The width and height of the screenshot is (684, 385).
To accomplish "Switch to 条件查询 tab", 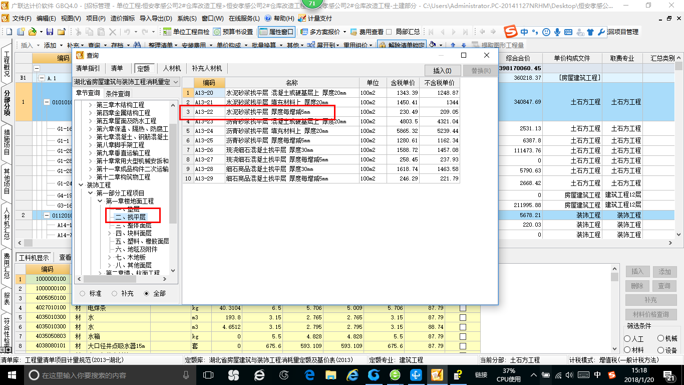I will pyautogui.click(x=118, y=94).
